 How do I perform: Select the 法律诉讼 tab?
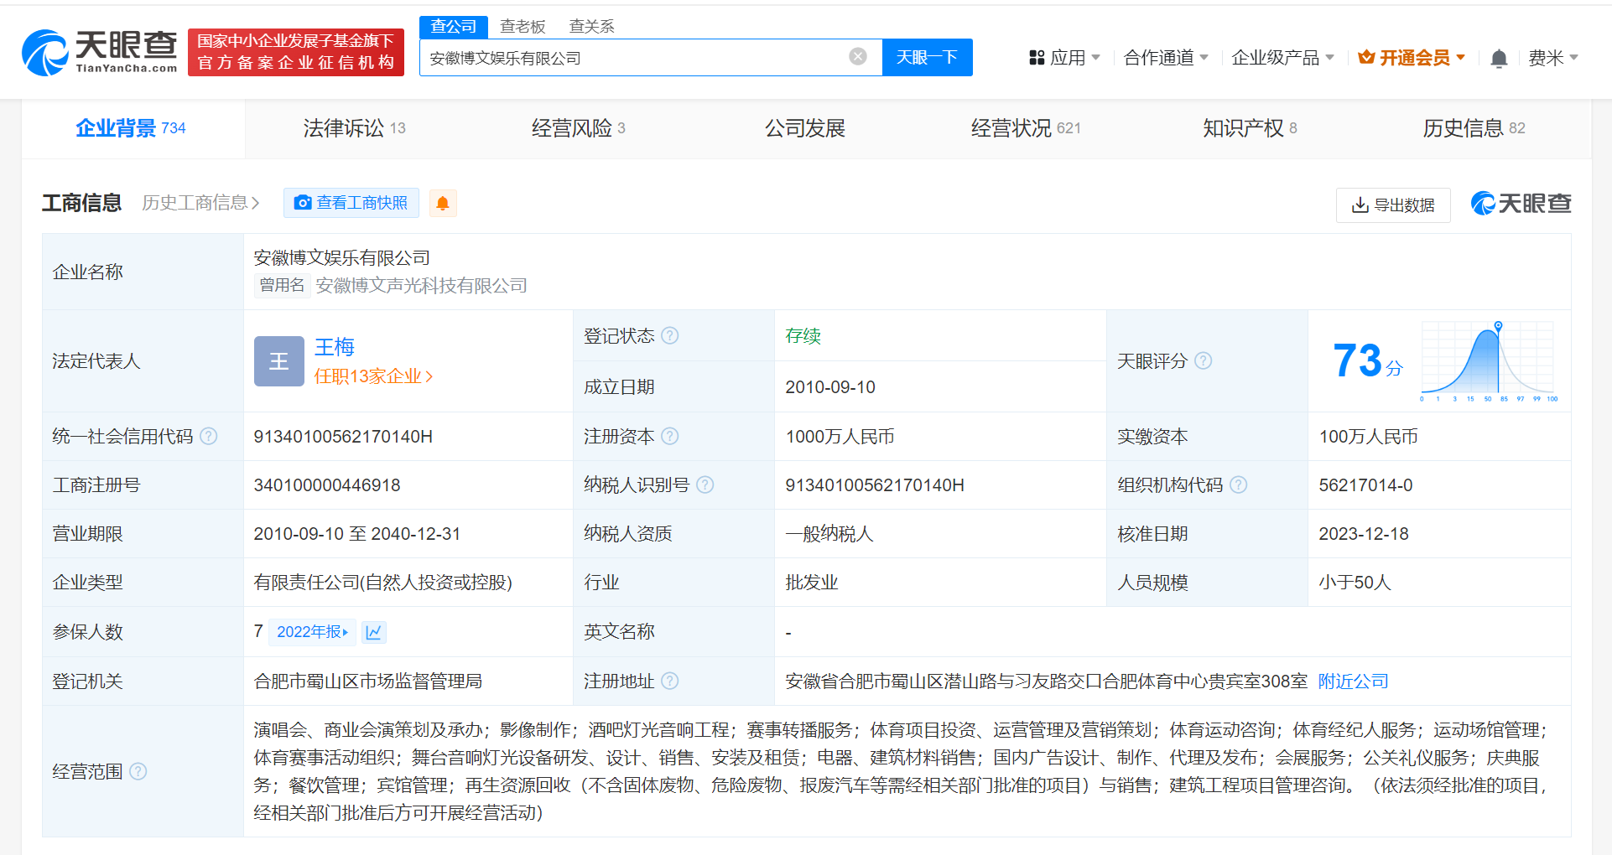tap(354, 128)
